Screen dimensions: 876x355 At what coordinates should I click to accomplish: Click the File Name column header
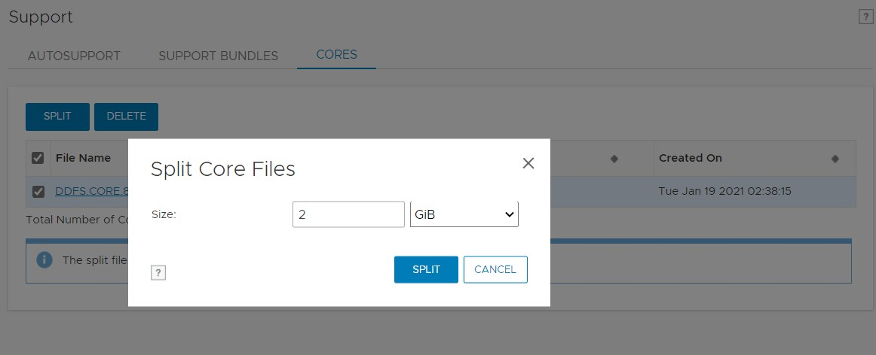pos(83,158)
